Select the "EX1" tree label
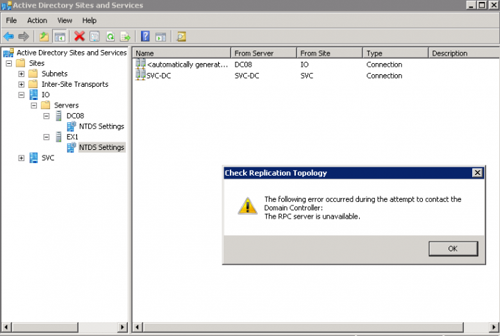The height and width of the screenshot is (336, 500). pyautogui.click(x=72, y=137)
